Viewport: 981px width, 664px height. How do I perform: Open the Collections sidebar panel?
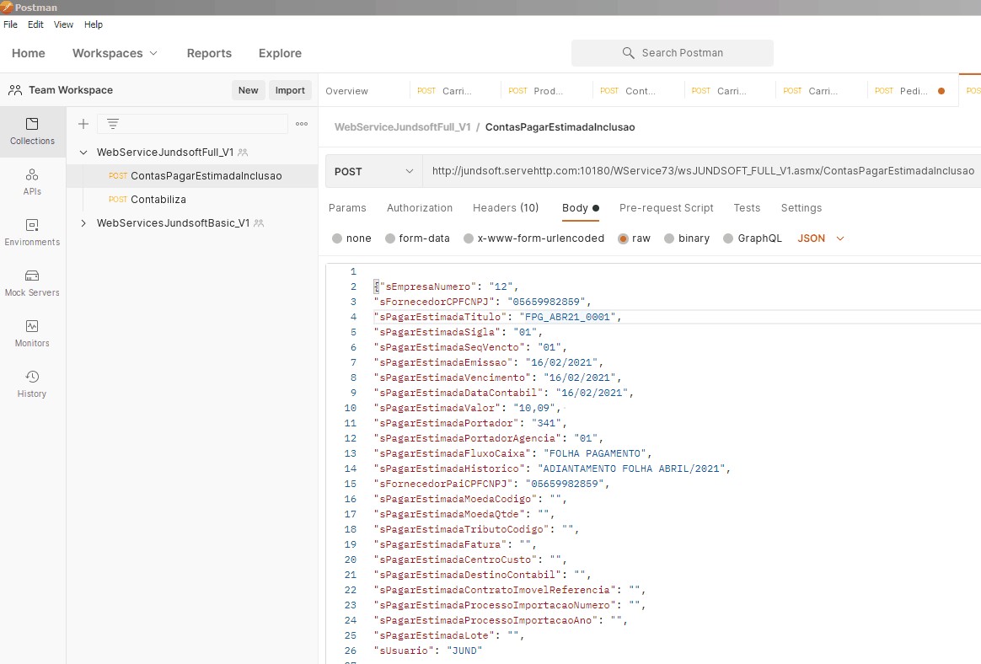(32, 131)
